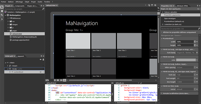Screen dimensions: 201x104
Task: Open the Fichier menu
Action: (3, 2)
